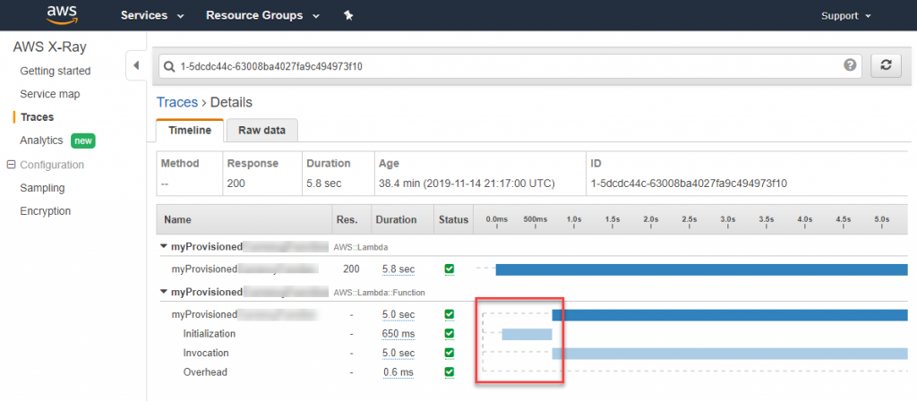Refresh the trace results

(886, 66)
